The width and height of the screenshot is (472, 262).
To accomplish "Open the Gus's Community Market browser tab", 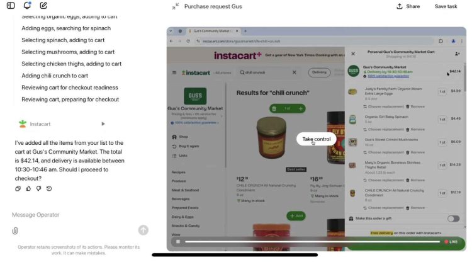I will (213, 31).
